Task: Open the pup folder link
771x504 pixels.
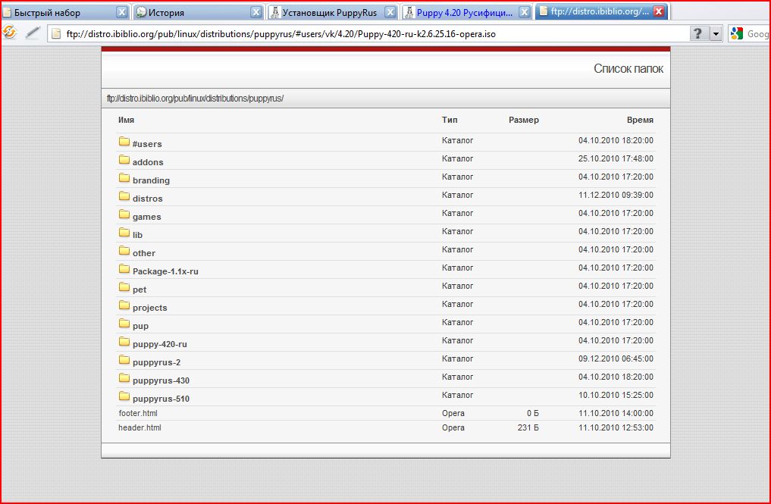Action: pyautogui.click(x=140, y=326)
